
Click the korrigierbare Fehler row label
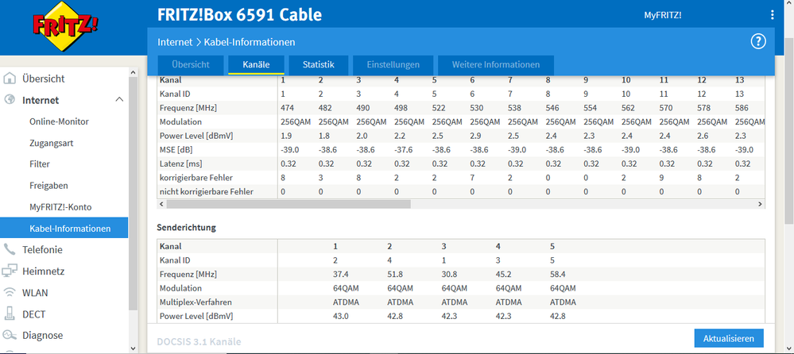tap(196, 178)
